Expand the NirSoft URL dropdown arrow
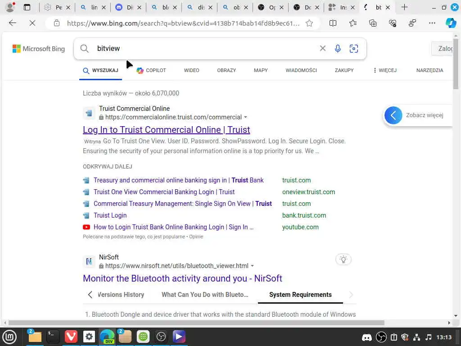This screenshot has width=461, height=346. [x=252, y=266]
